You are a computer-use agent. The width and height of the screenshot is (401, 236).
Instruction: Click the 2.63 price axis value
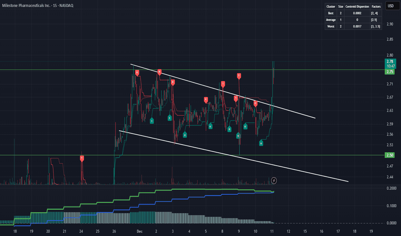[x=390, y=110]
